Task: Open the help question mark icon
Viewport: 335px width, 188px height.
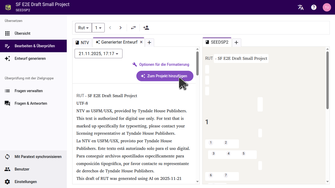Action: point(314,7)
